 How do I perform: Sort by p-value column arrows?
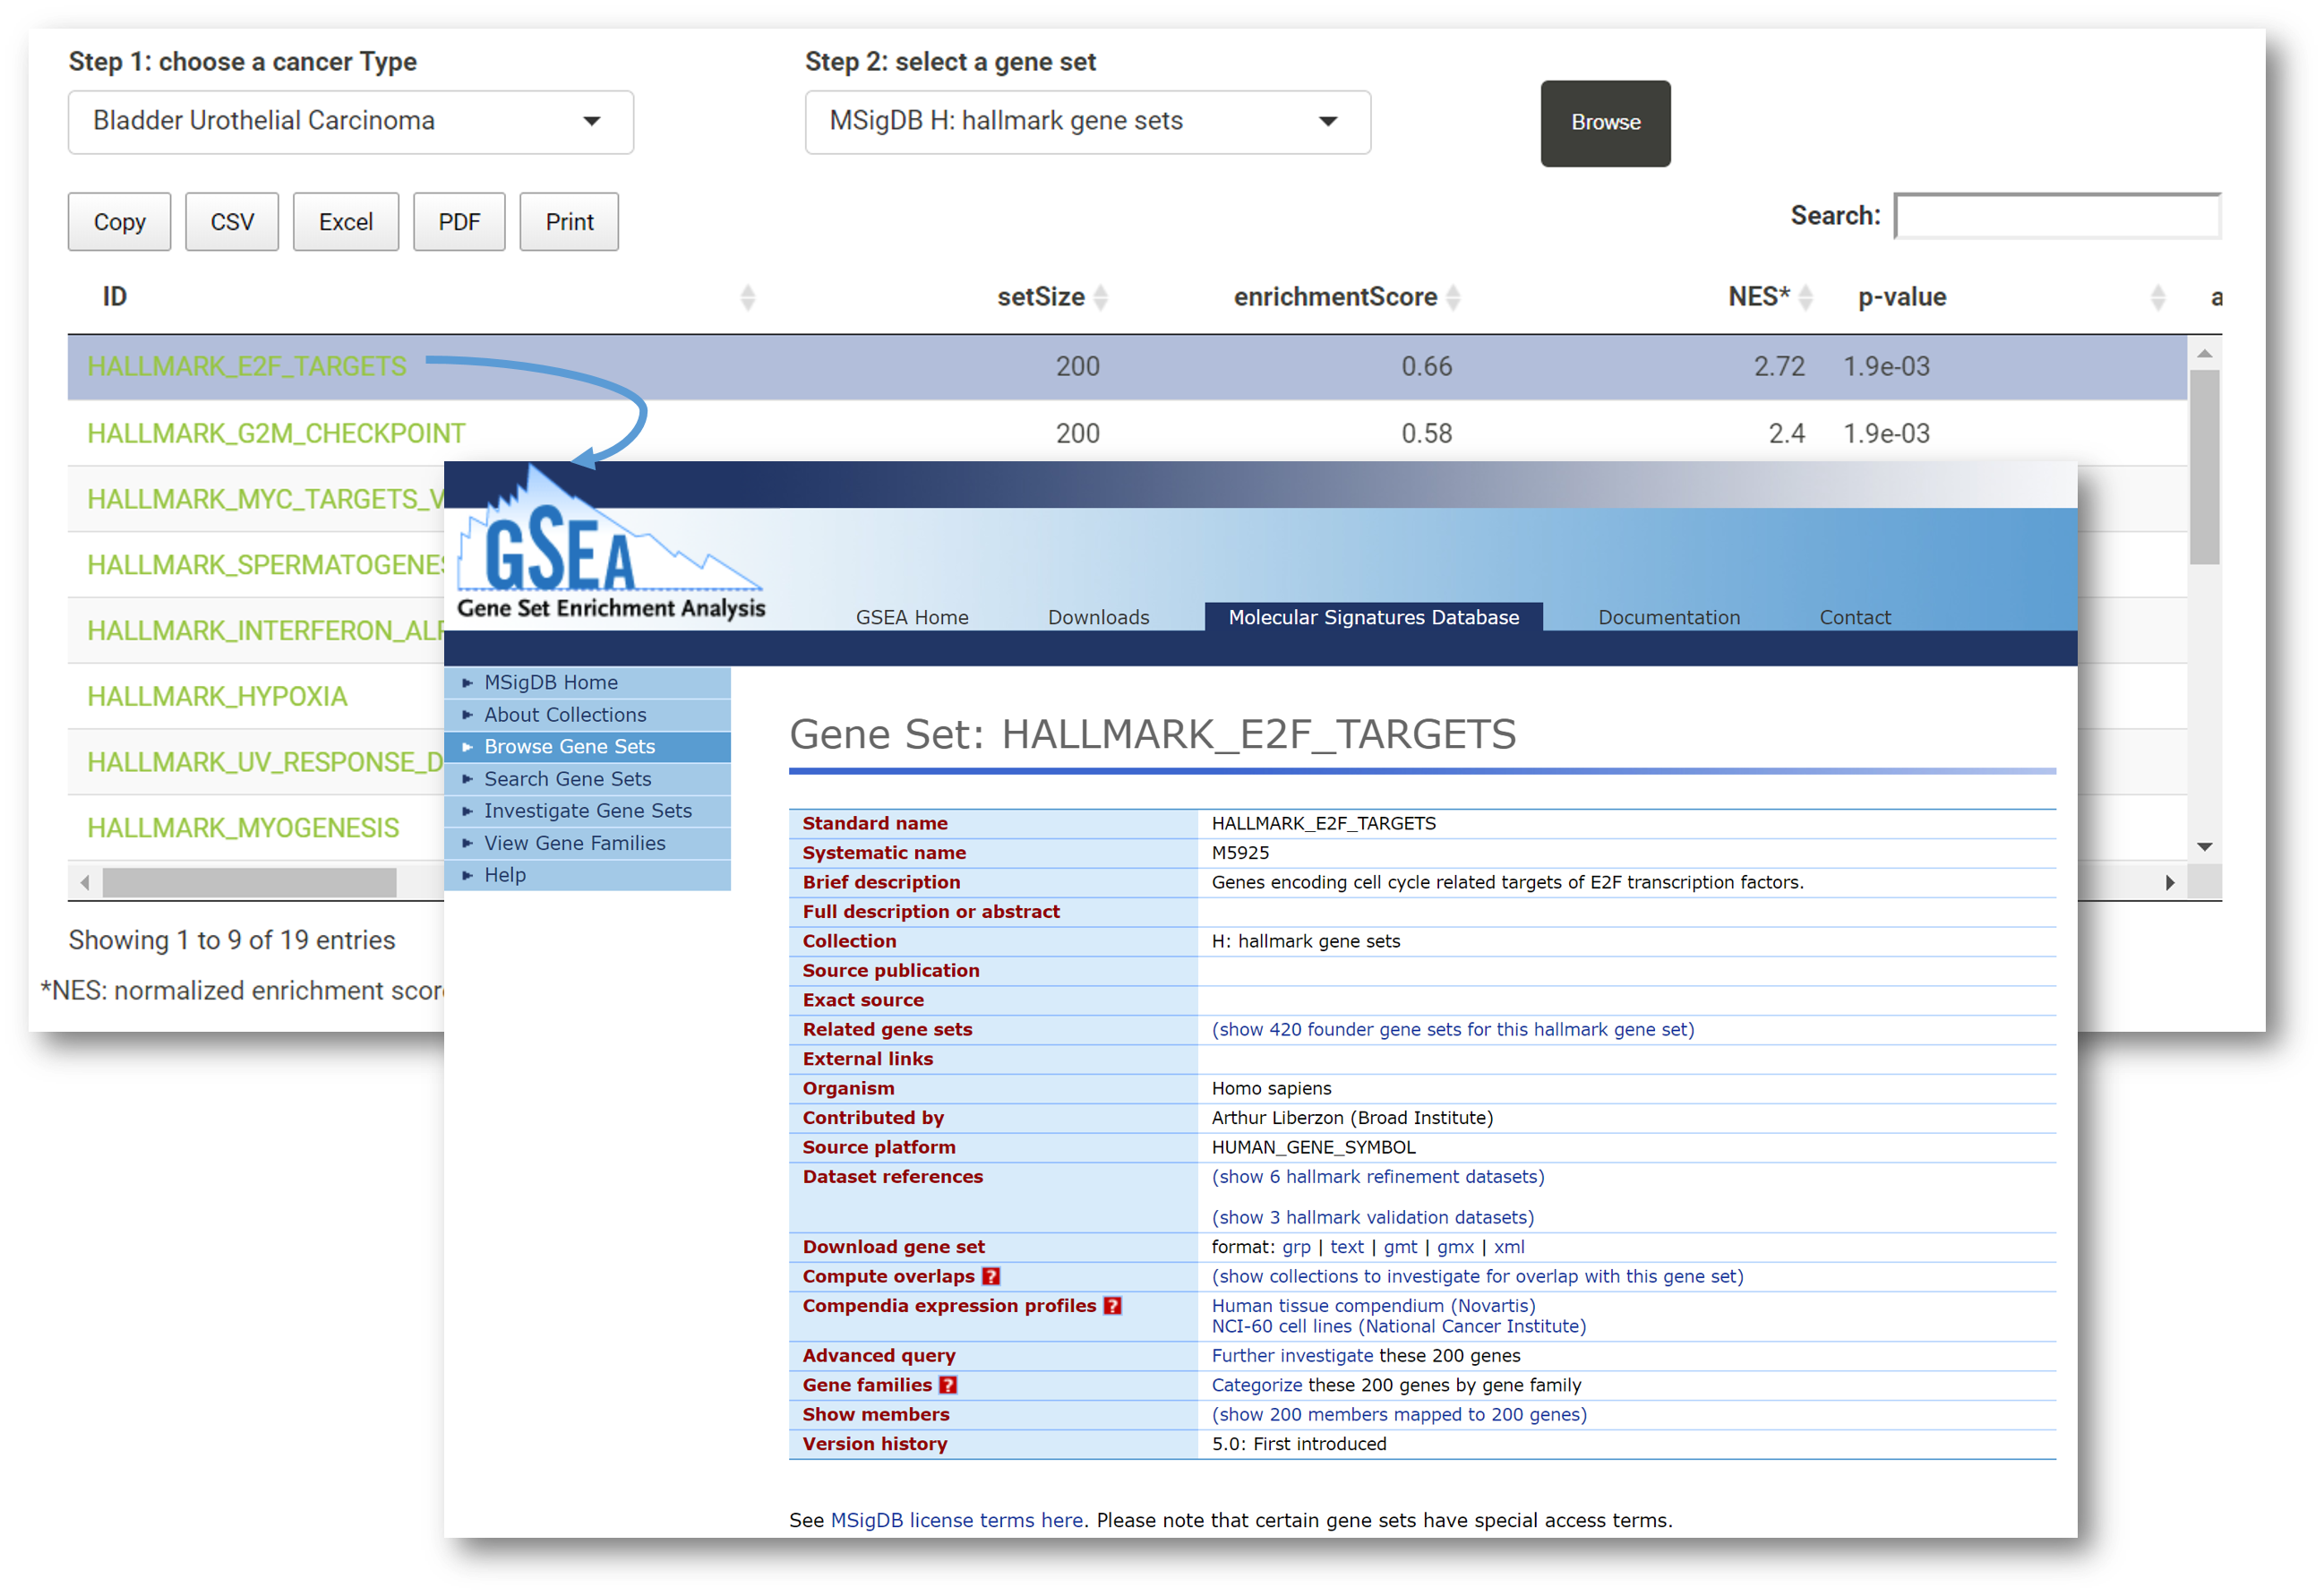pyautogui.click(x=2157, y=297)
